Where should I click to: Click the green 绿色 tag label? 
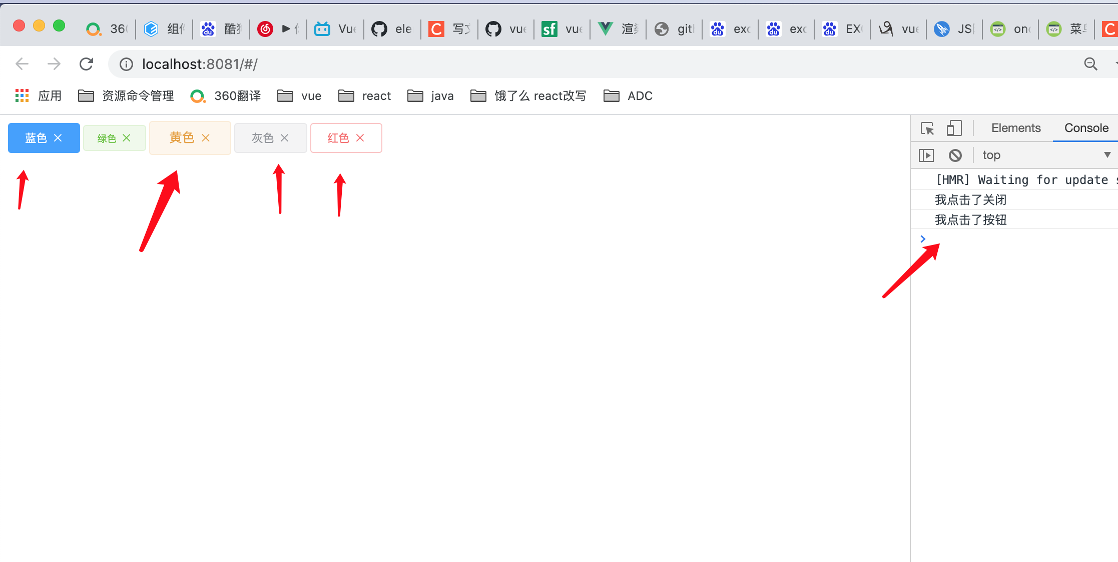[107, 138]
